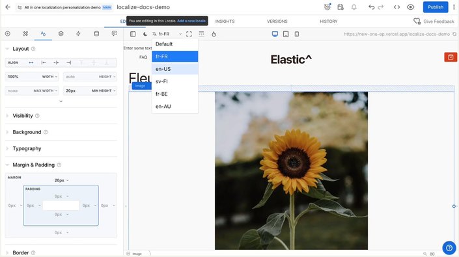This screenshot has width=459, height=257.
Task: Click the red shopping bag icon
Action: pos(451,57)
